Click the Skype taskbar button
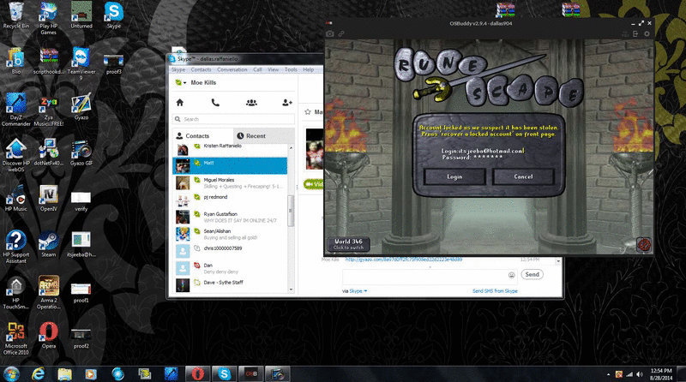This screenshot has height=382, width=686. coord(224,374)
